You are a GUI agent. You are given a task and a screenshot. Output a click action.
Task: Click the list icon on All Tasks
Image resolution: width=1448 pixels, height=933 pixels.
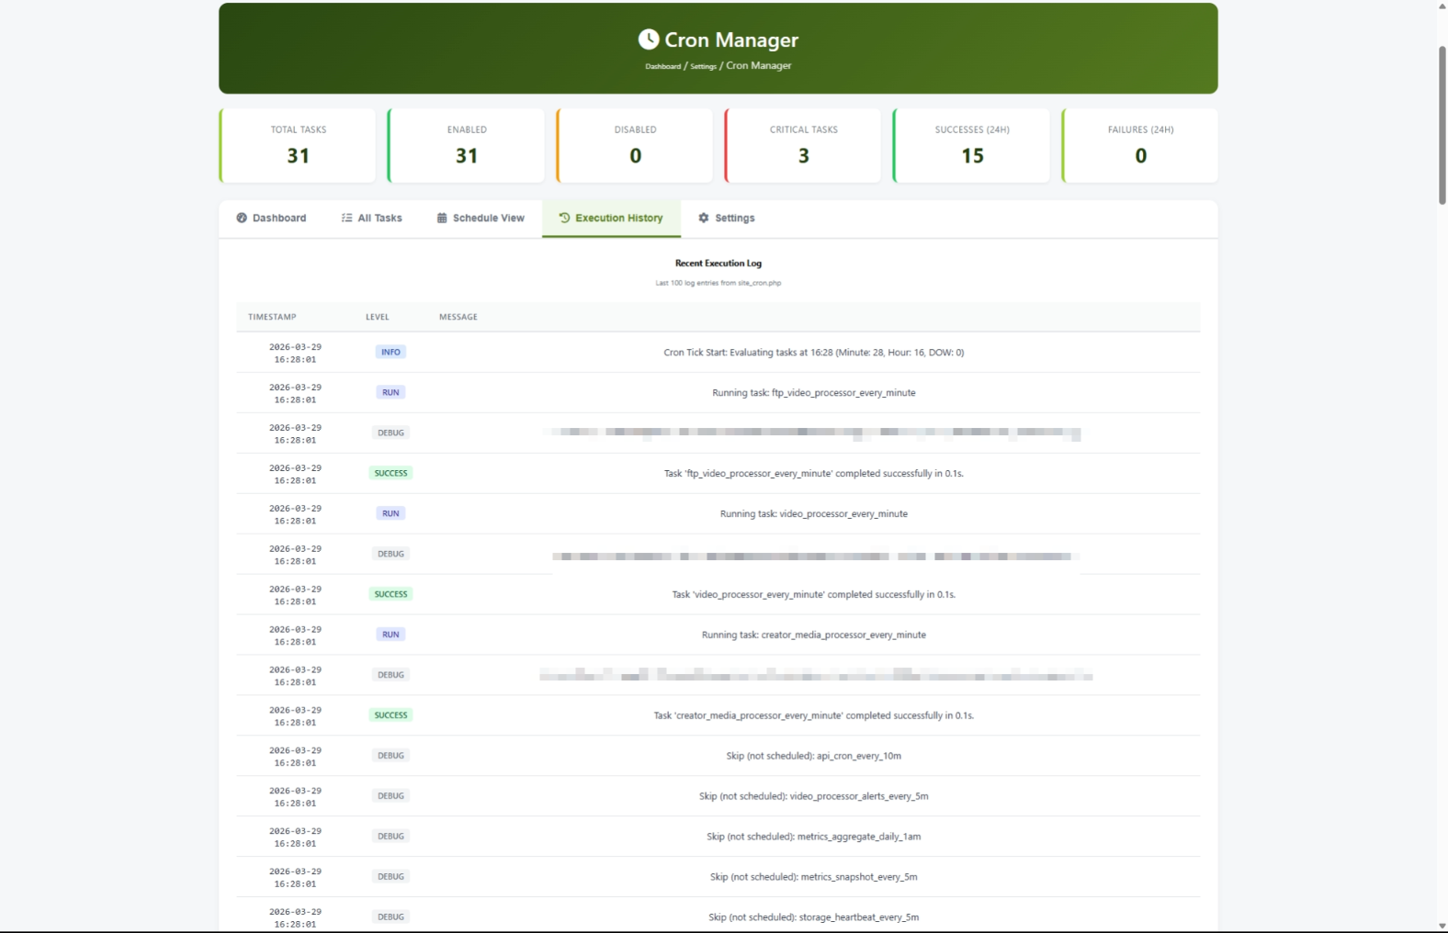(x=346, y=219)
